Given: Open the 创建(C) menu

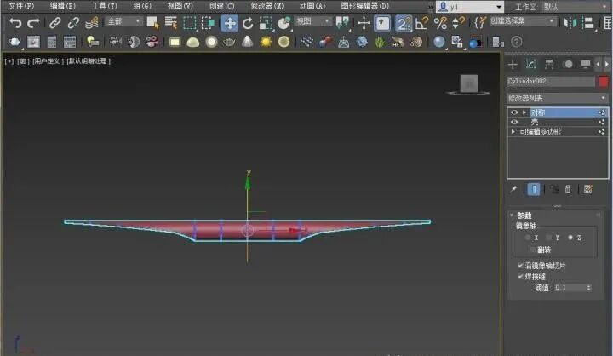Looking at the screenshot, I should (x=221, y=6).
